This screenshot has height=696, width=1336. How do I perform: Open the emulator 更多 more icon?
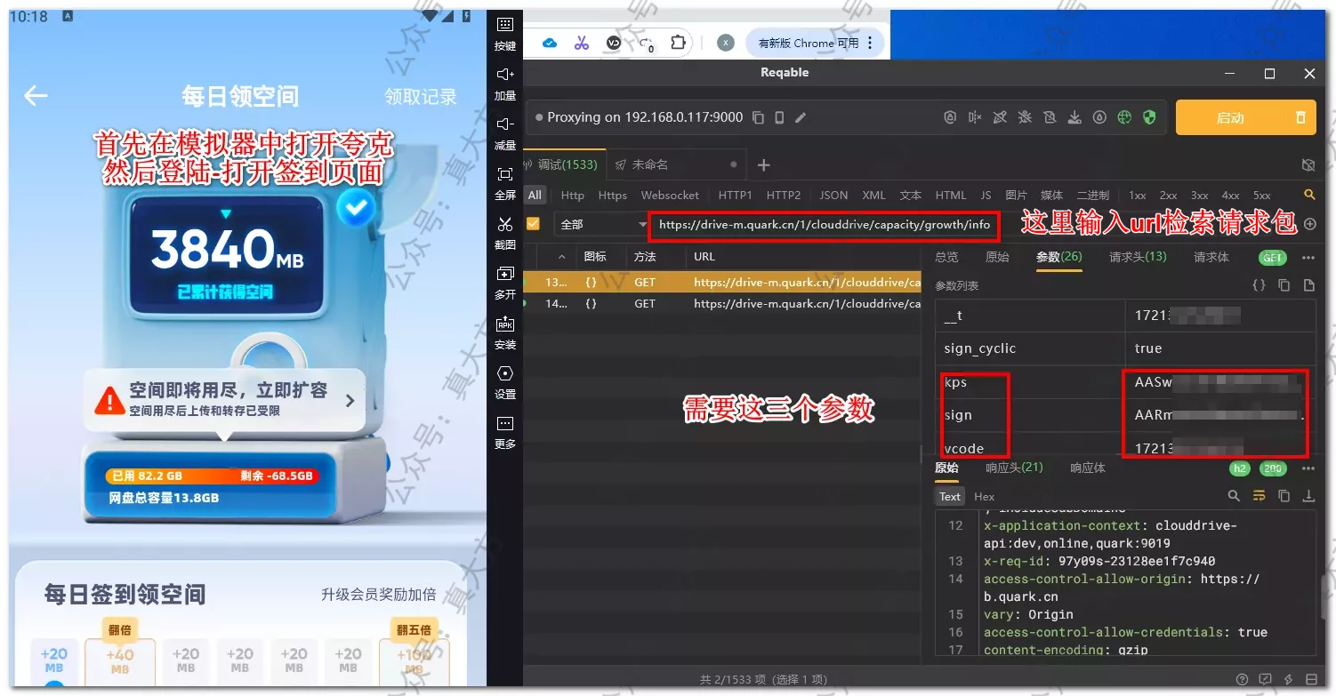point(504,422)
